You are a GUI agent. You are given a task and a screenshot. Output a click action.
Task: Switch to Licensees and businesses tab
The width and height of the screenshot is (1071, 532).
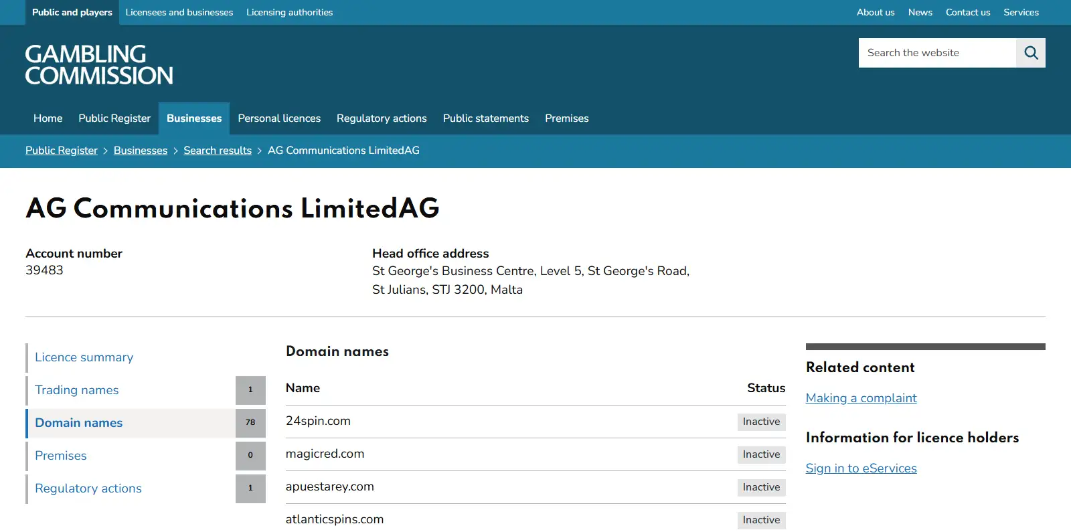tap(179, 13)
